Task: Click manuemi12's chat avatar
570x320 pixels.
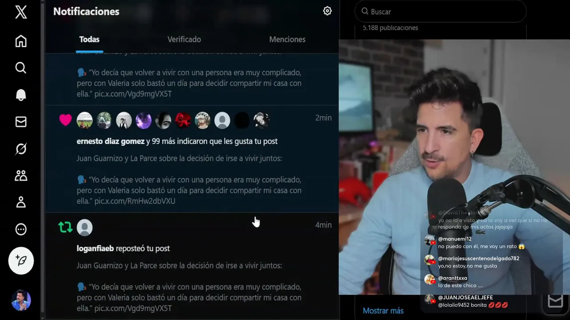Action: click(x=430, y=240)
